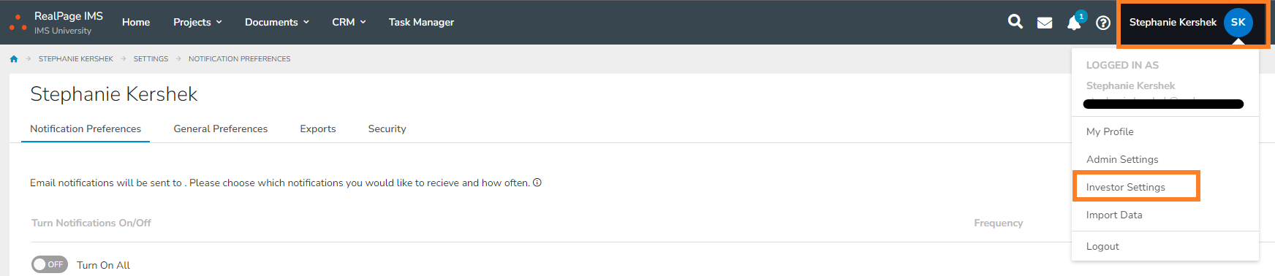Select Admin Settings from user menu

click(x=1122, y=159)
